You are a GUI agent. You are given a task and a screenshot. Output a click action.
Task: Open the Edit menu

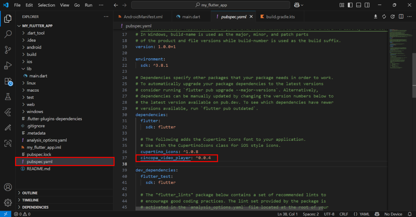click(x=29, y=5)
